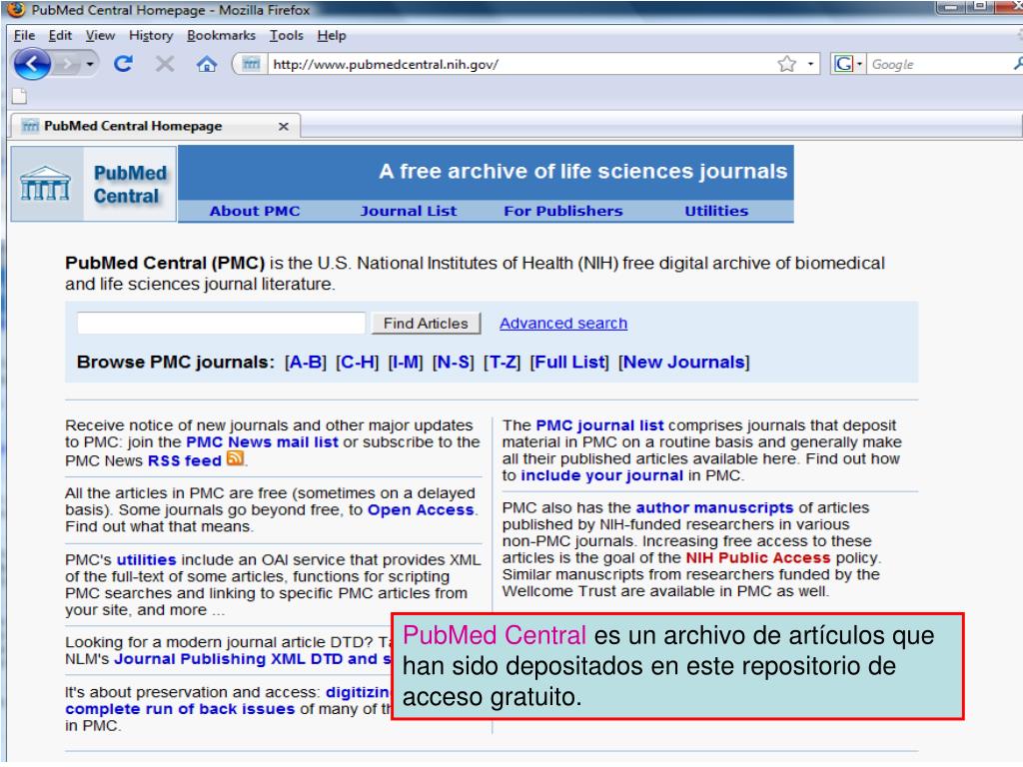The height and width of the screenshot is (767, 1023).
Task: Click the Find Articles button
Action: coord(426,324)
